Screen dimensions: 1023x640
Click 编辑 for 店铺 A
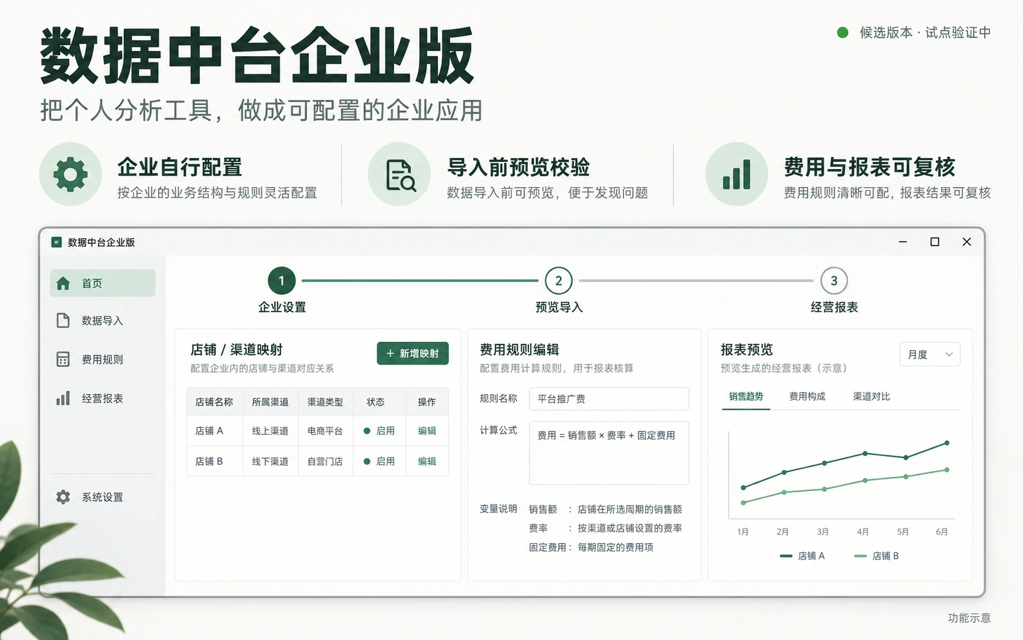click(427, 431)
